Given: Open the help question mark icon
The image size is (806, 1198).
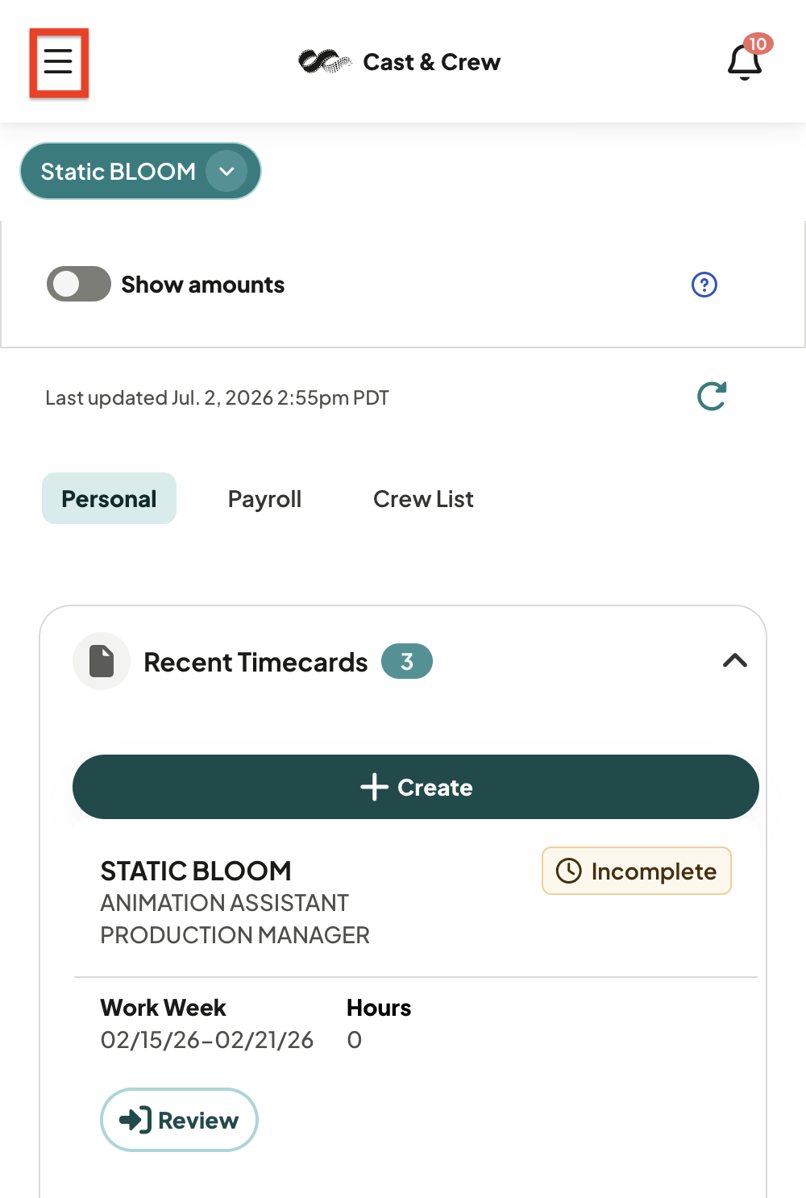Looking at the screenshot, I should pos(704,285).
